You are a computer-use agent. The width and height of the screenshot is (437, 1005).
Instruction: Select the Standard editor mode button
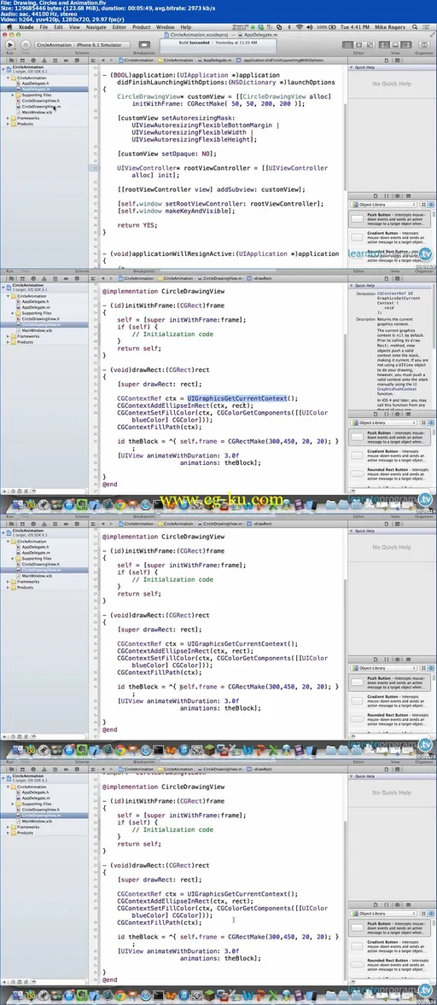tap(348, 45)
